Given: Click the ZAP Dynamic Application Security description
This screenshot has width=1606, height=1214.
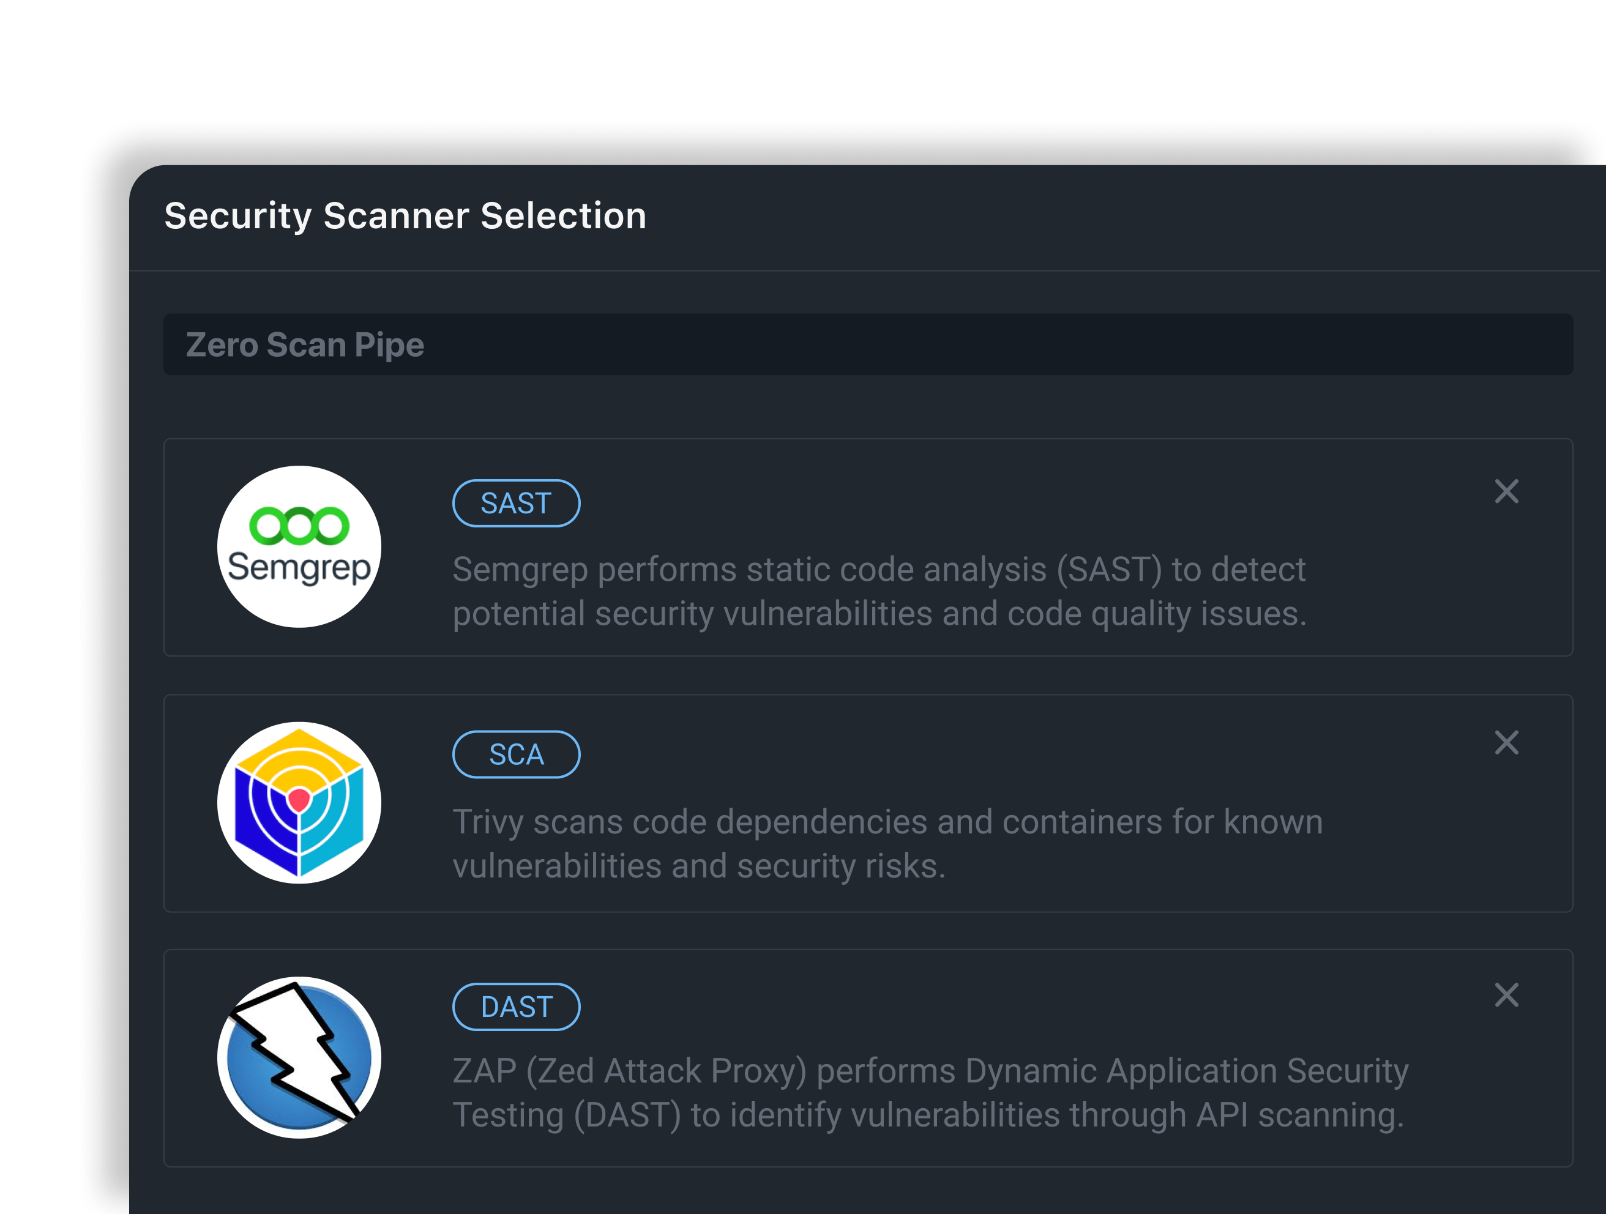Looking at the screenshot, I should click(x=929, y=1093).
